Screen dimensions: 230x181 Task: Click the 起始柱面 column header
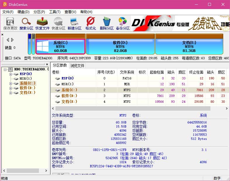(x=157, y=72)
